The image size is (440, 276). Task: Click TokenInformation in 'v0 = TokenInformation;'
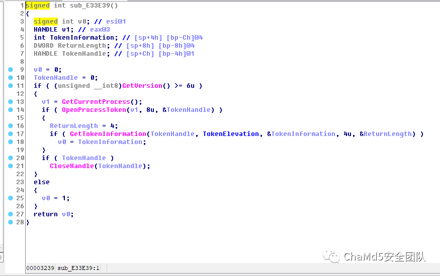(110, 142)
